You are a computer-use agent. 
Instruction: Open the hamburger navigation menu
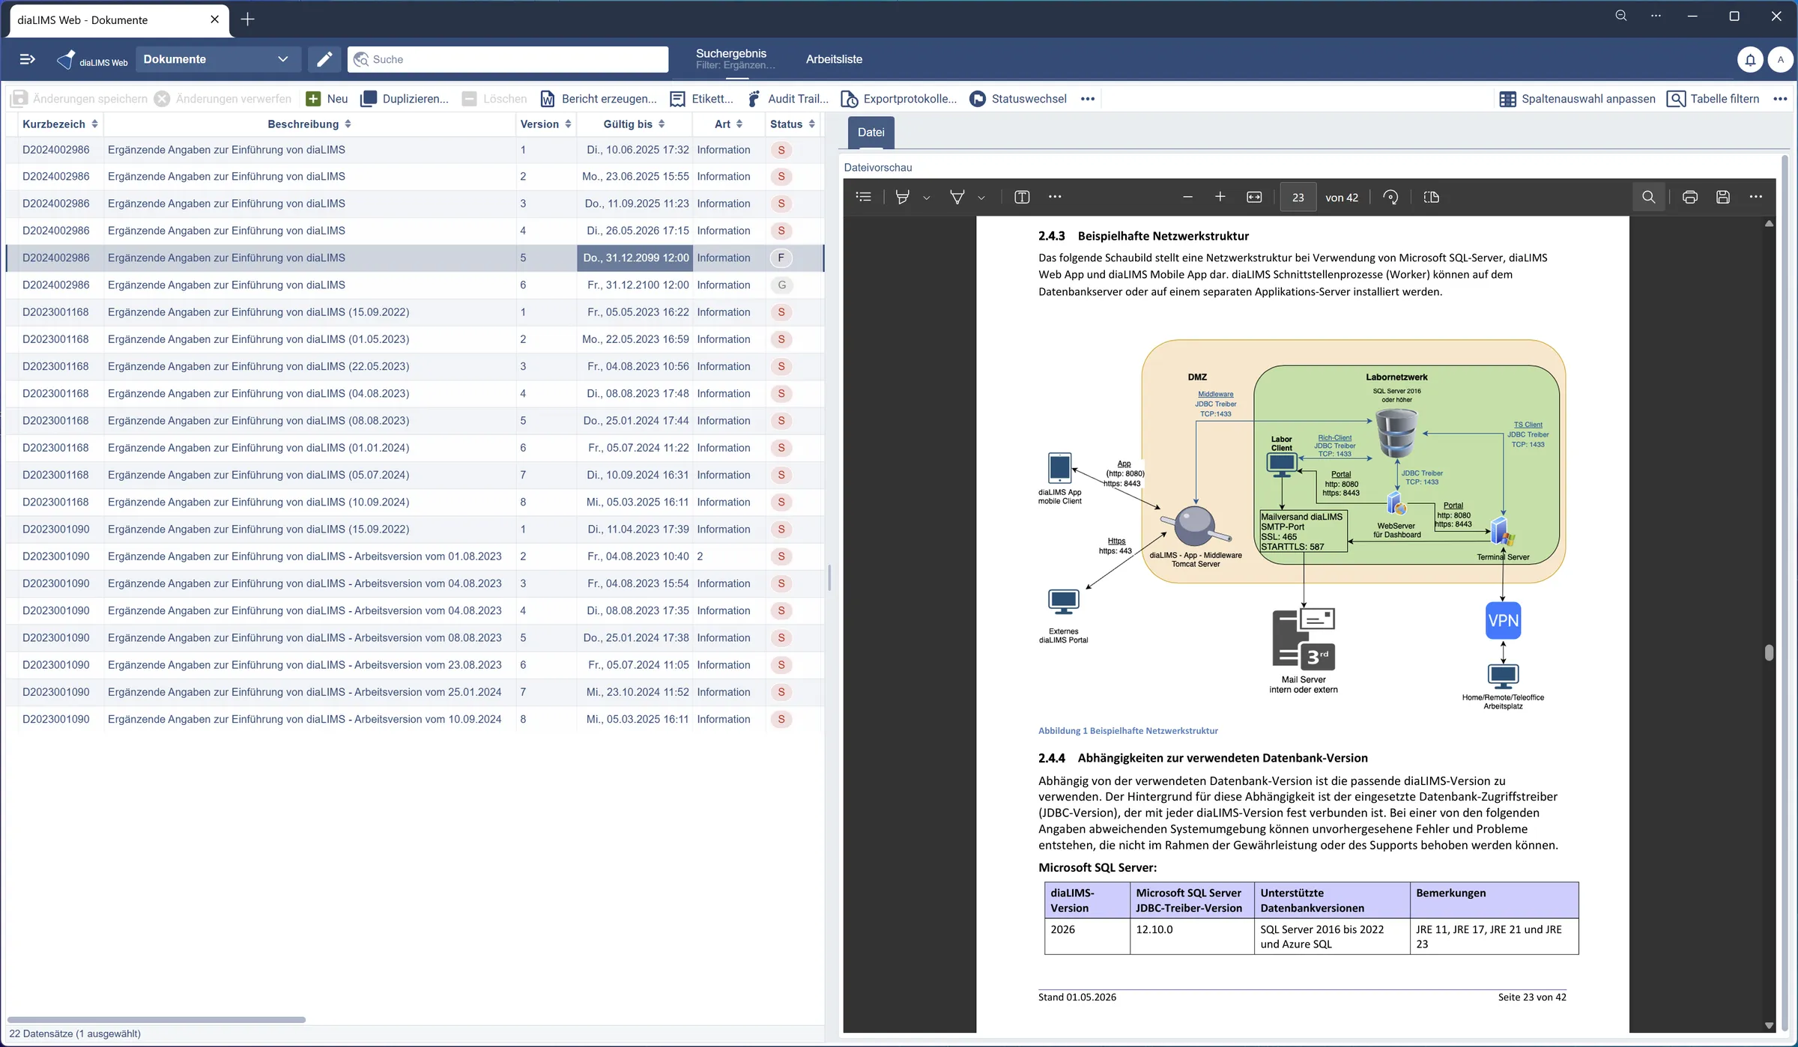pyautogui.click(x=27, y=59)
